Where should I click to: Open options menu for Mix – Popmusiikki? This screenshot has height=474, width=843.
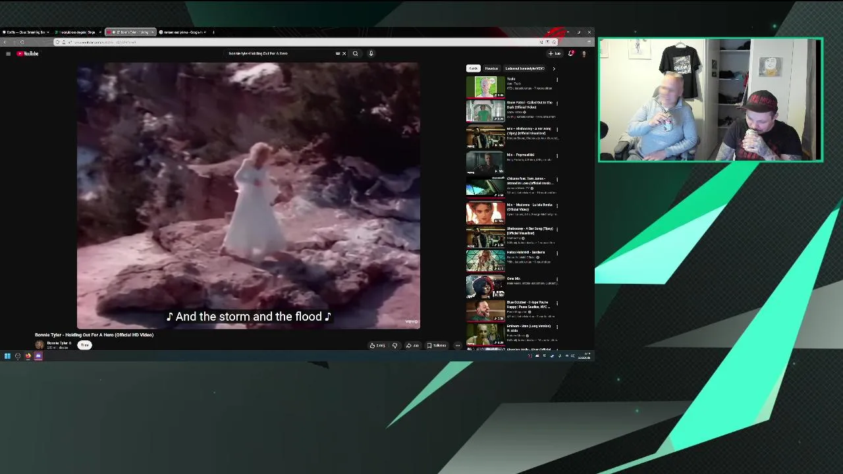point(557,156)
